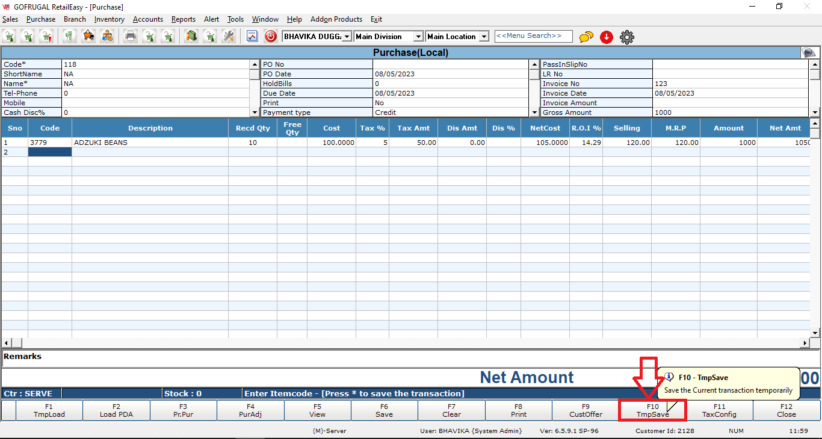Open the settings gear icon
Viewport: 822px width, 439px height.
pyautogui.click(x=627, y=37)
